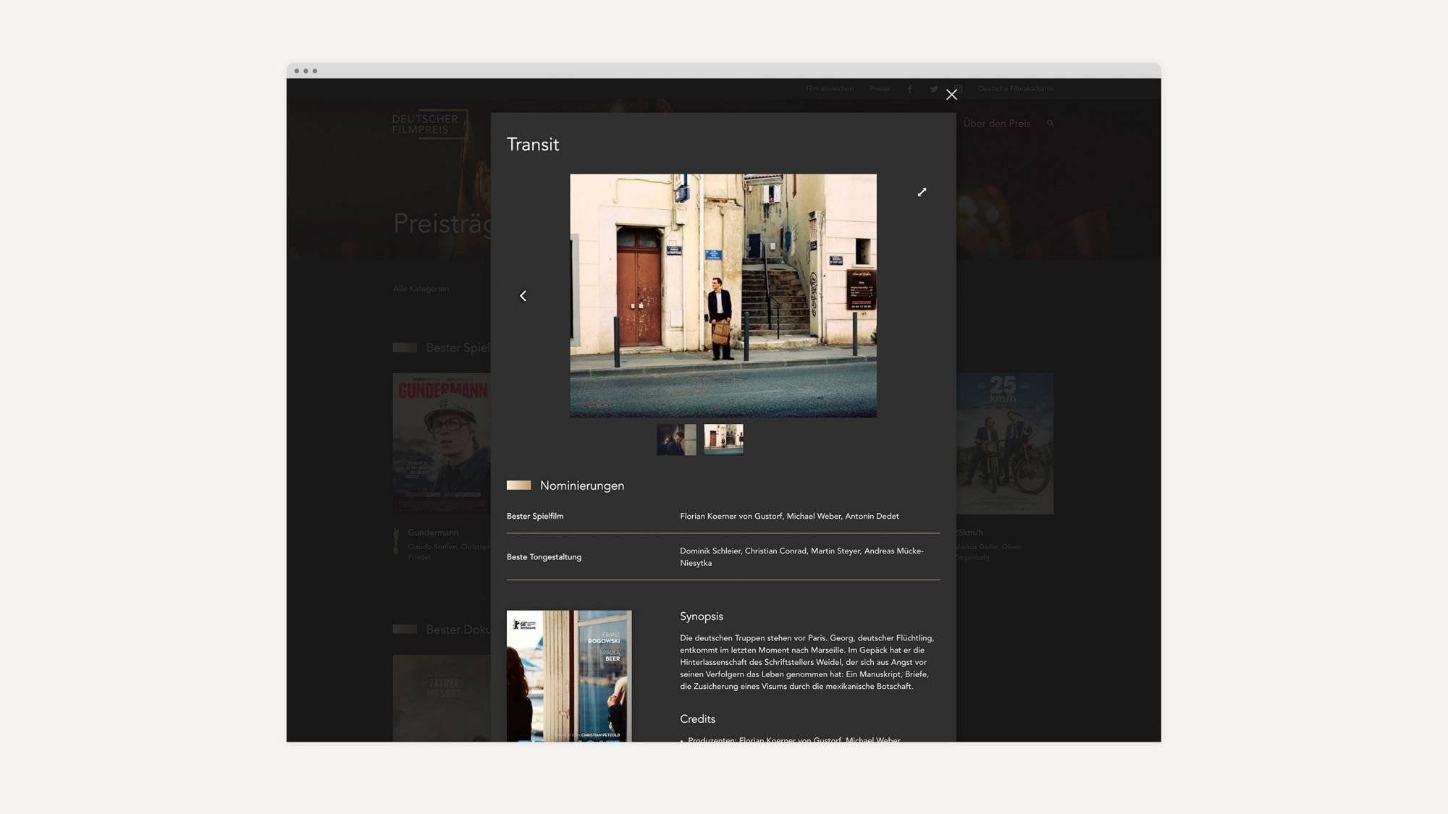Click the golden Lola statuette icon near Gundermann
Viewport: 1448px width, 814px height.
396,541
